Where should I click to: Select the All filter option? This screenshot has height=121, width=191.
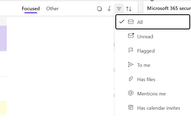153,22
